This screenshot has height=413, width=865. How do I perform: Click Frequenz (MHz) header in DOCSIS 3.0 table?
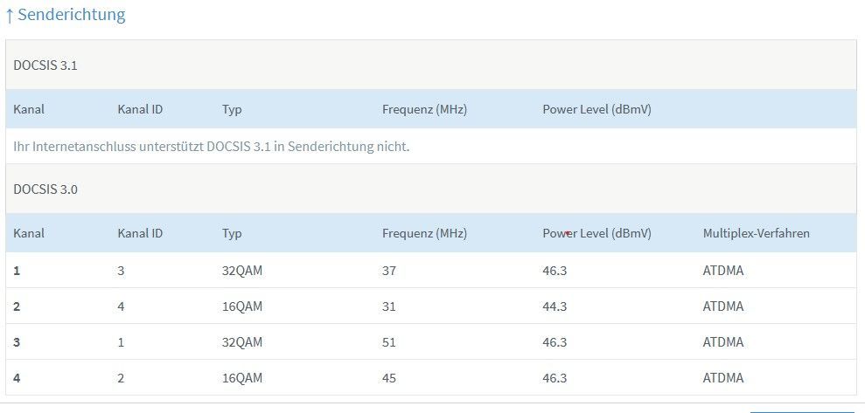tap(425, 233)
